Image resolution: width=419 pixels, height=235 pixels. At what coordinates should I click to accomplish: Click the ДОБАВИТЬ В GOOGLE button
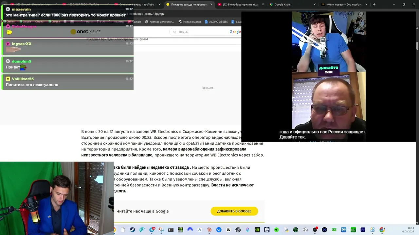click(x=234, y=211)
